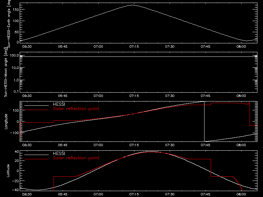Click the Latitude axis title
263x197 pixels.
(x=8, y=171)
